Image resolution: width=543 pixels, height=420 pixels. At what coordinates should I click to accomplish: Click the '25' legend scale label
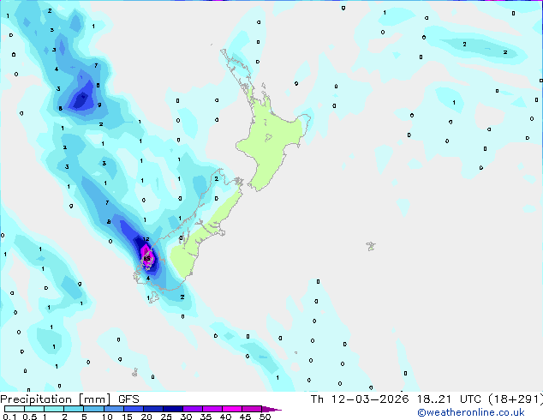(x=166, y=417)
